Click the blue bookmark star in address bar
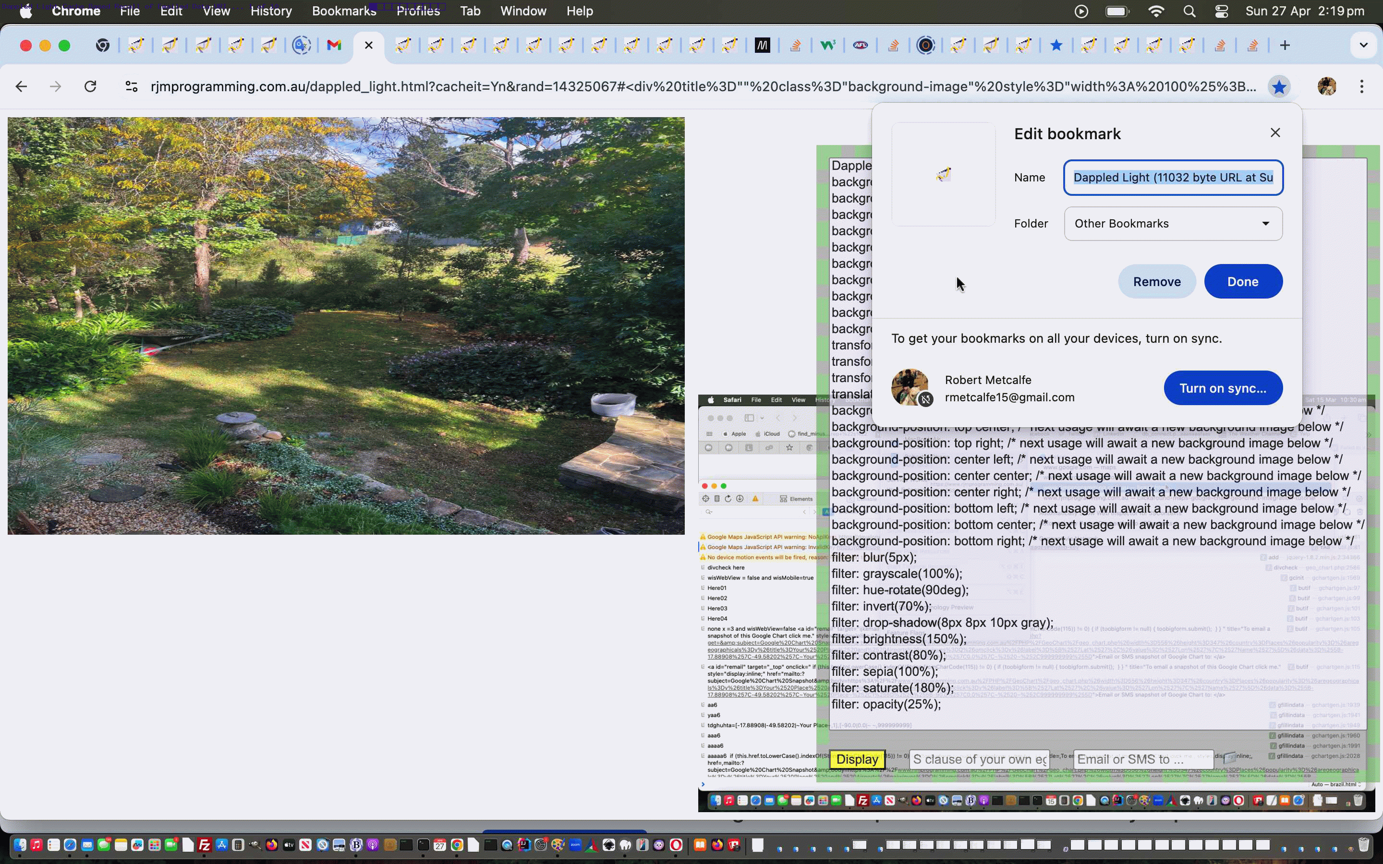 click(1279, 87)
